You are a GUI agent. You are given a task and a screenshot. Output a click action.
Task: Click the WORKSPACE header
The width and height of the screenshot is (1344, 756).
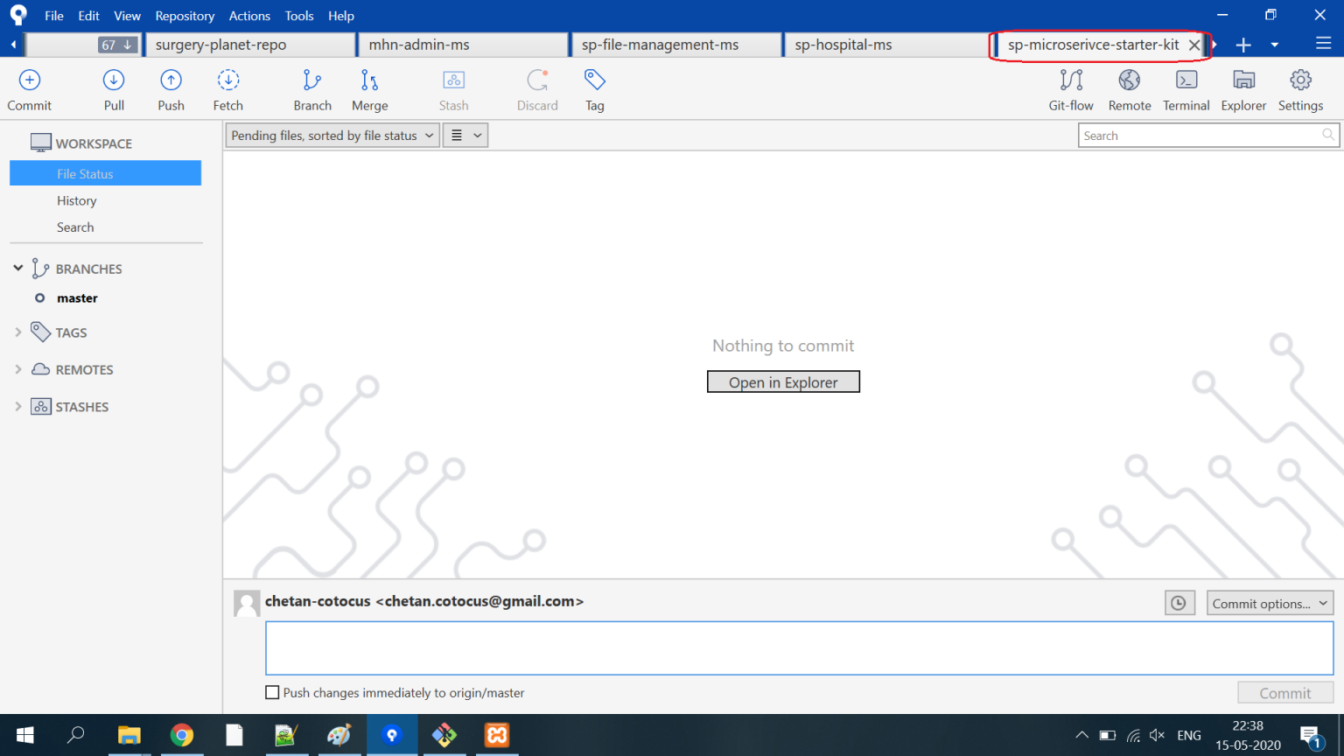click(x=94, y=143)
